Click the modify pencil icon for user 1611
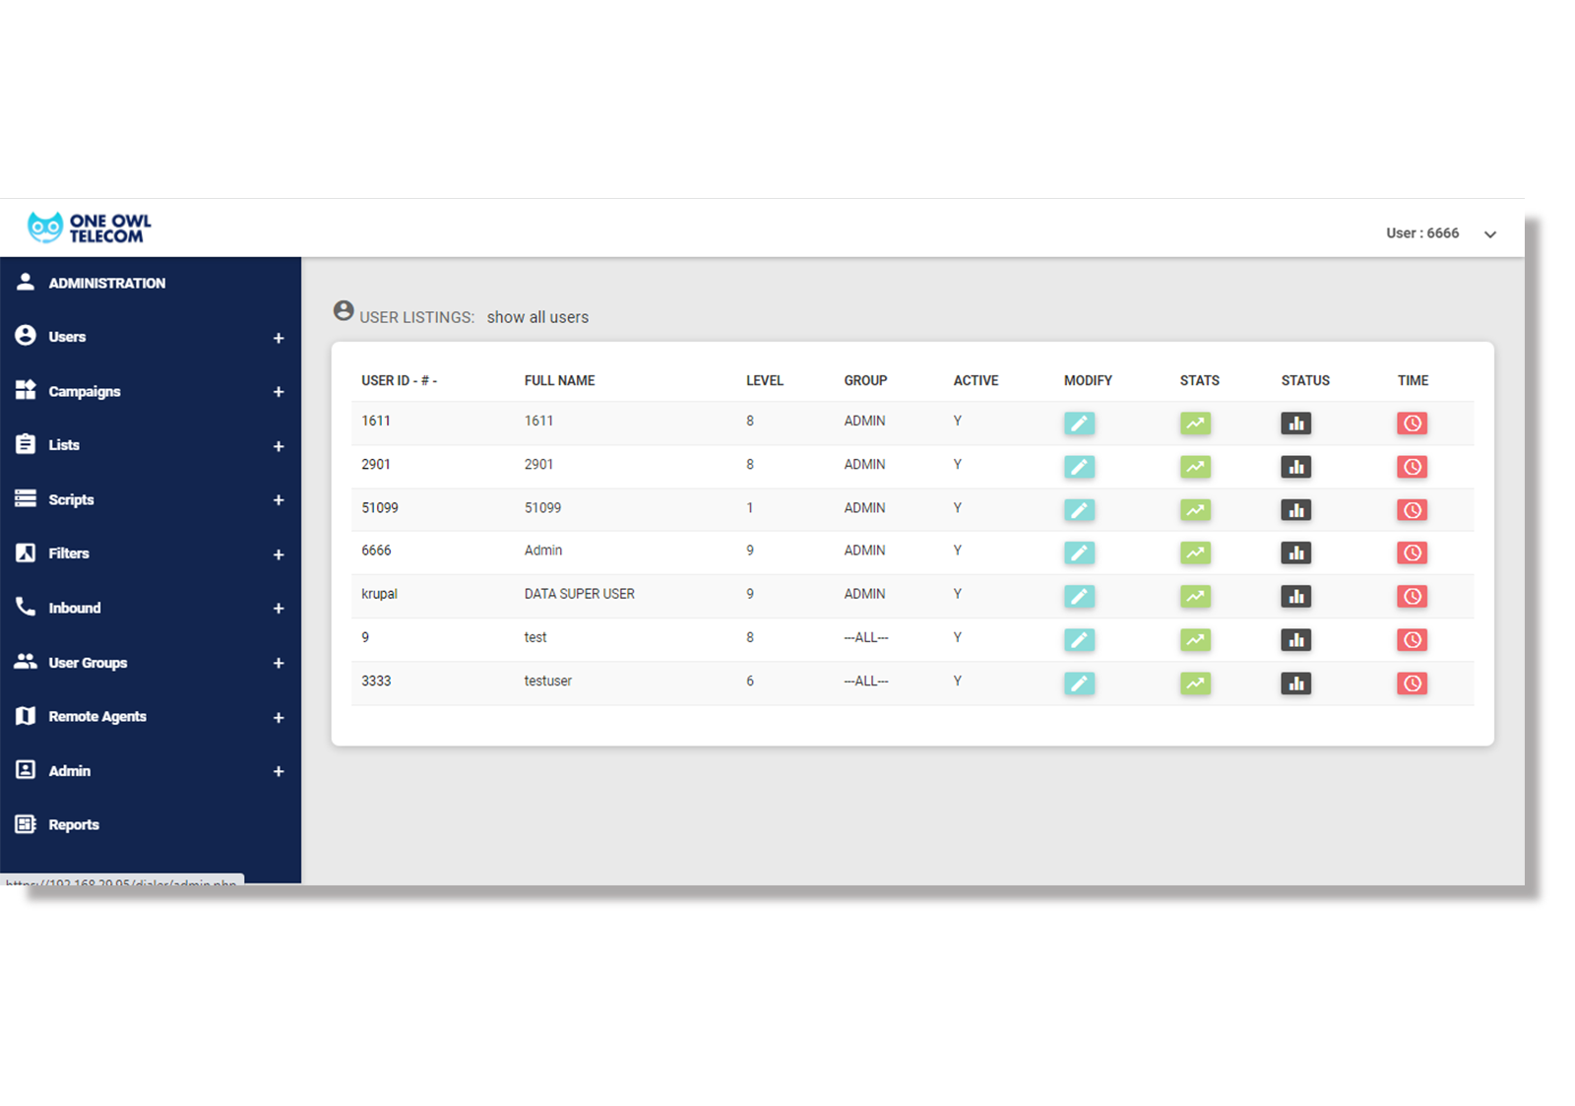 coord(1079,423)
